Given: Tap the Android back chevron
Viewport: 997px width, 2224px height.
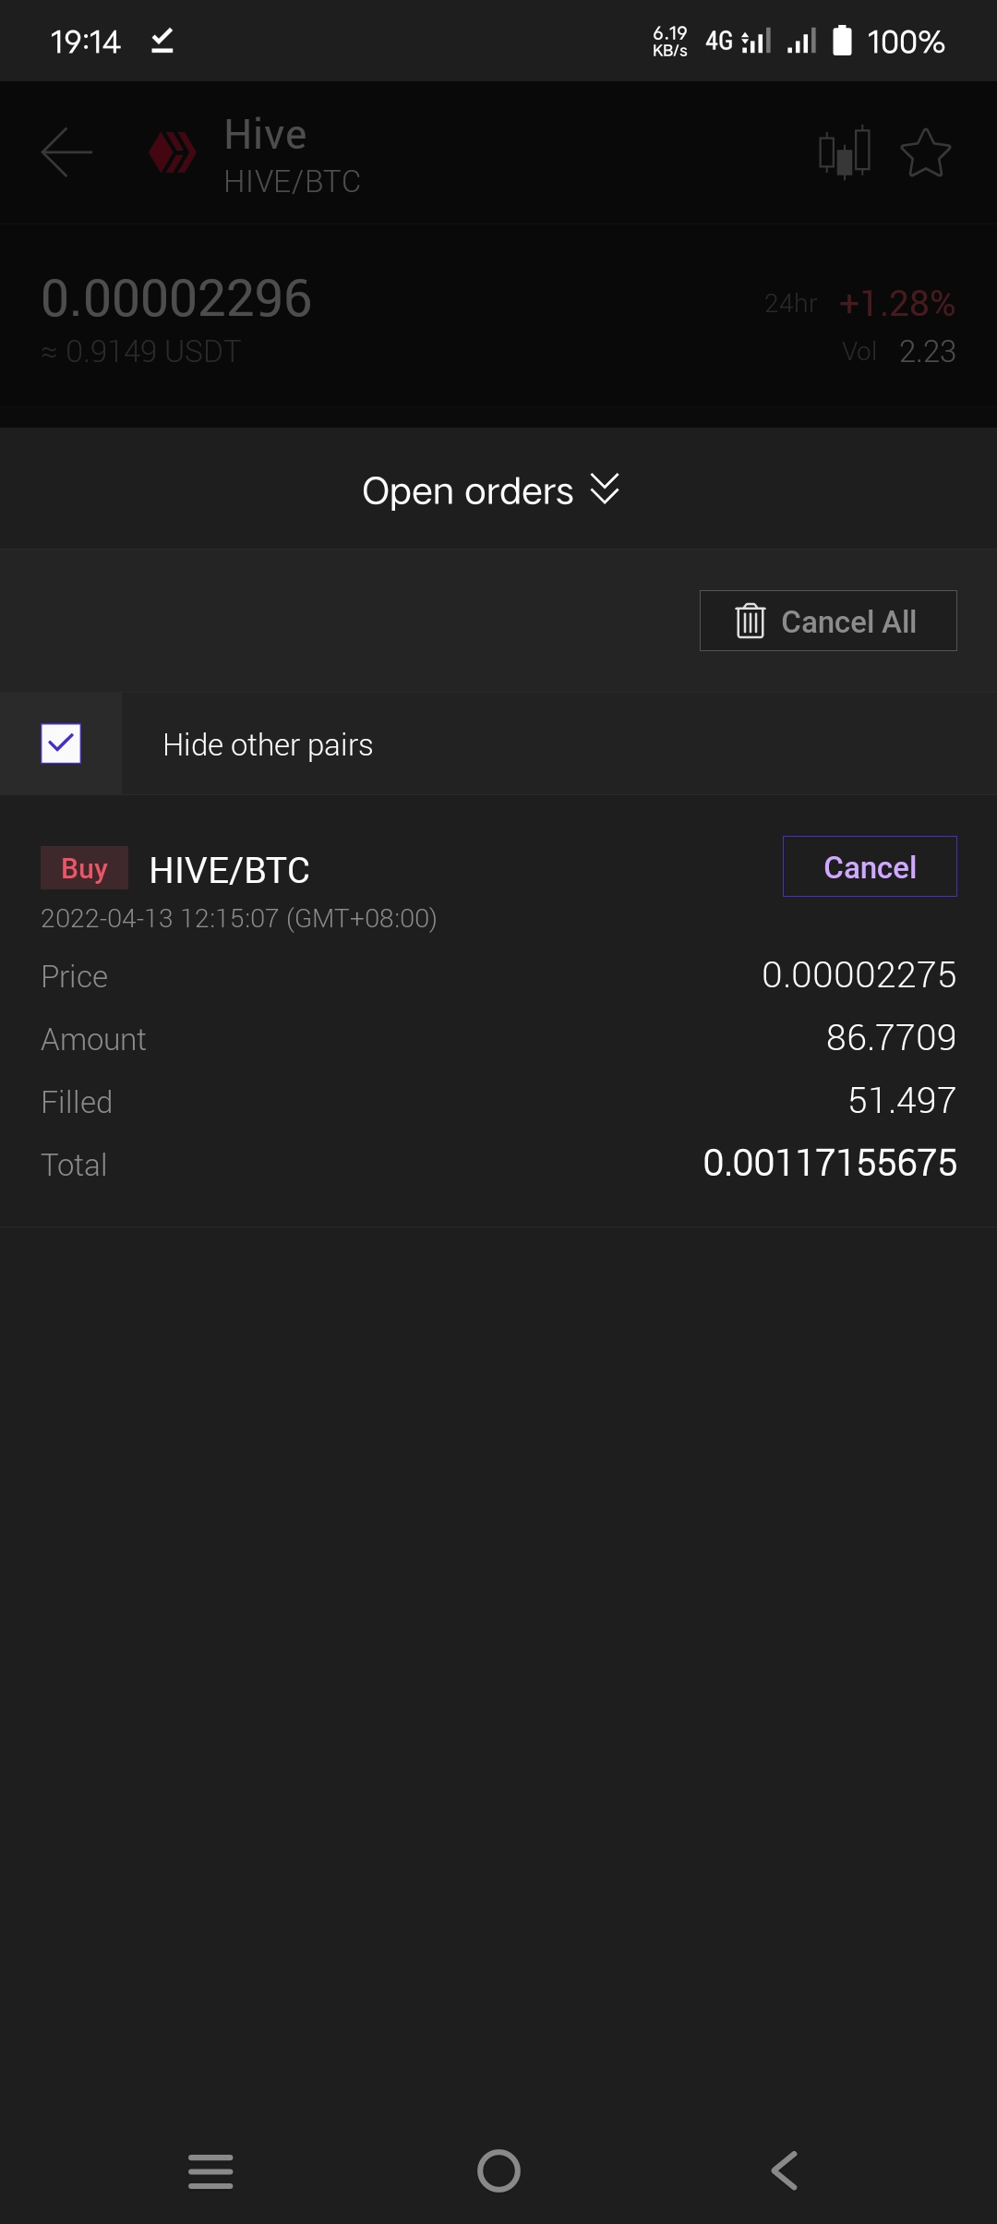Looking at the screenshot, I should [785, 2170].
